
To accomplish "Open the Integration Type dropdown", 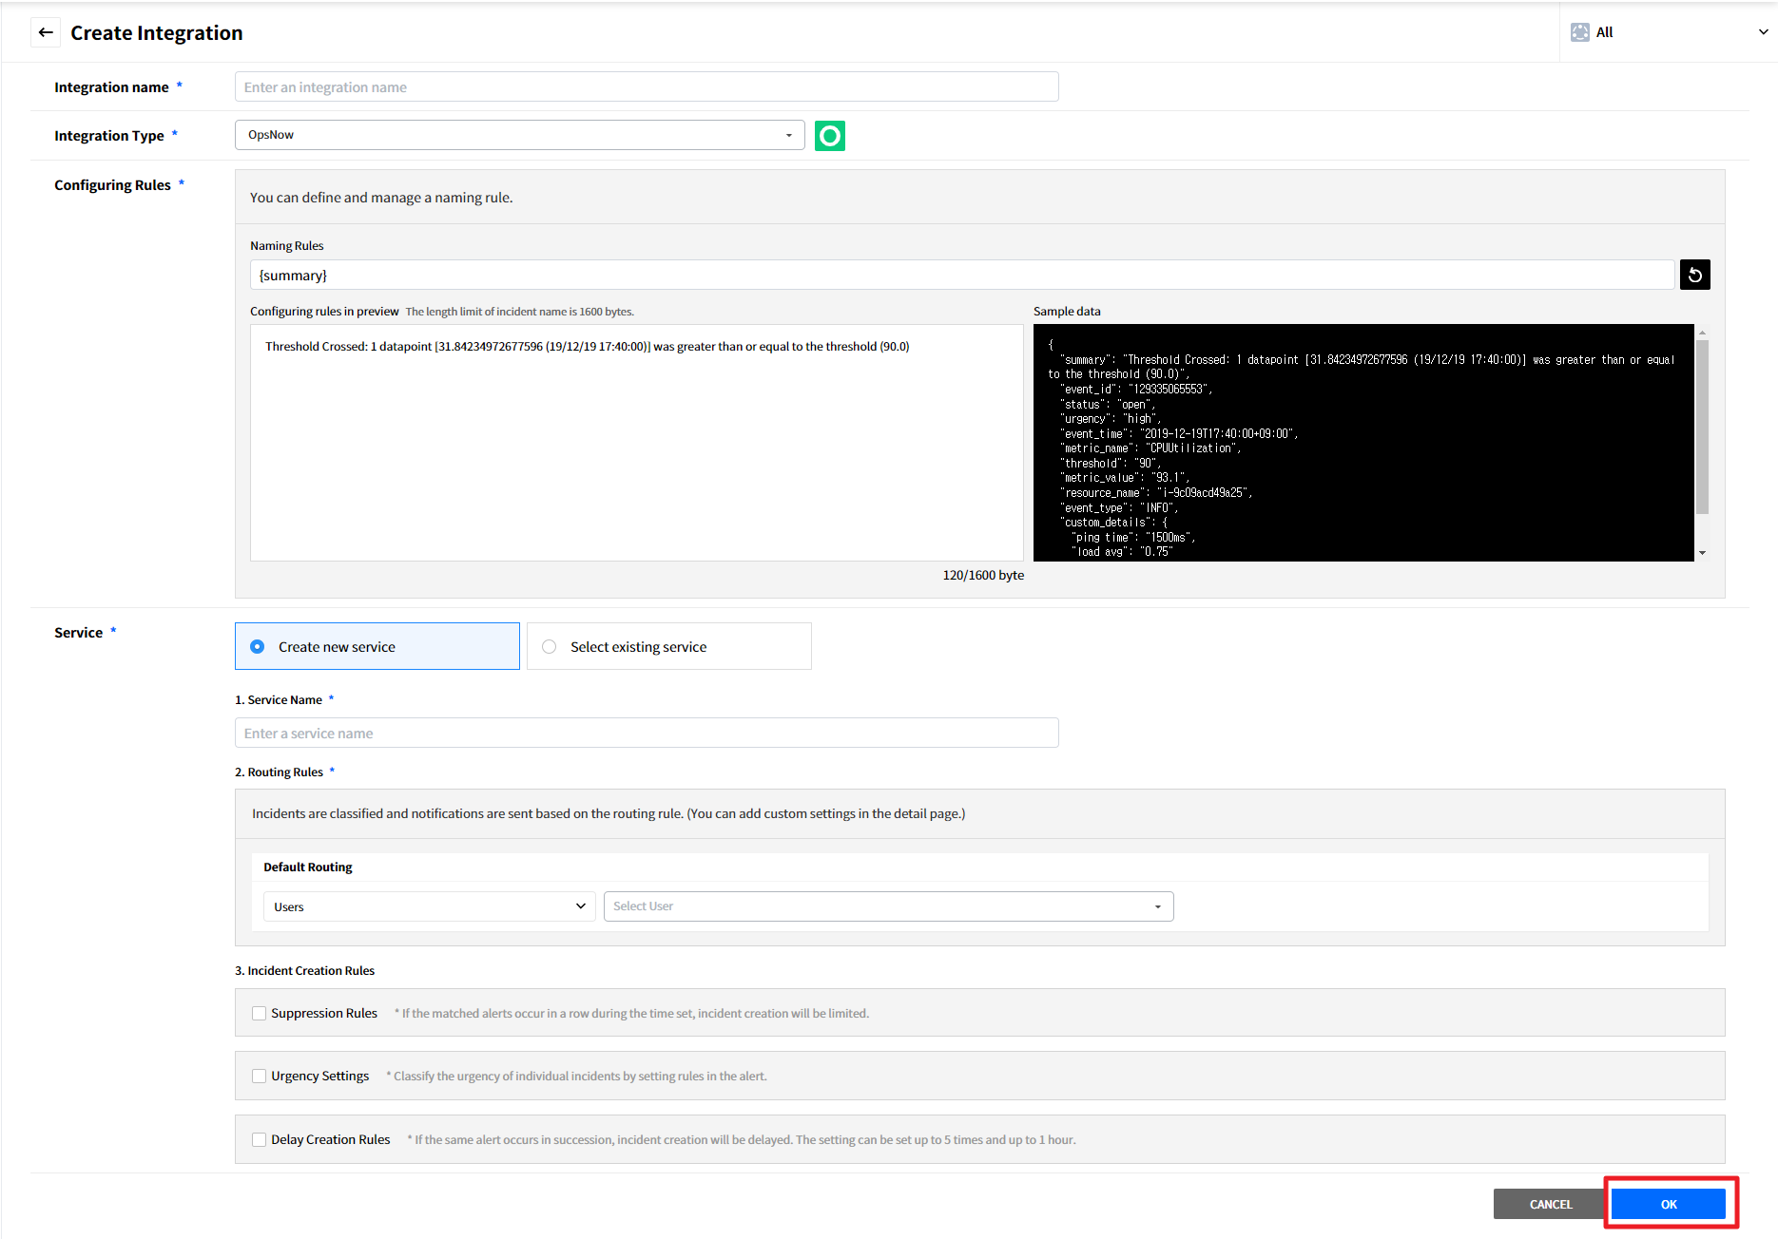I will 519,135.
